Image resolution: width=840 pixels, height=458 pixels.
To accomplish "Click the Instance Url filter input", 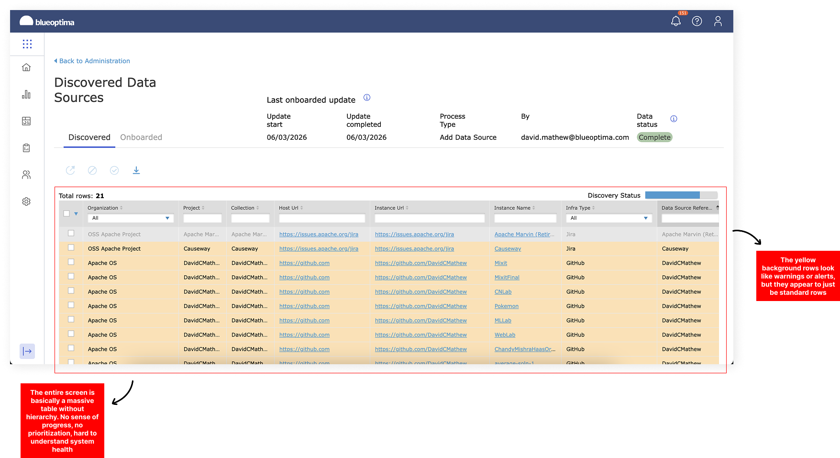I will coord(430,218).
